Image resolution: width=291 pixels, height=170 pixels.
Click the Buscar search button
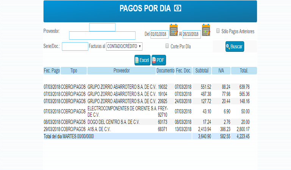[235, 46]
